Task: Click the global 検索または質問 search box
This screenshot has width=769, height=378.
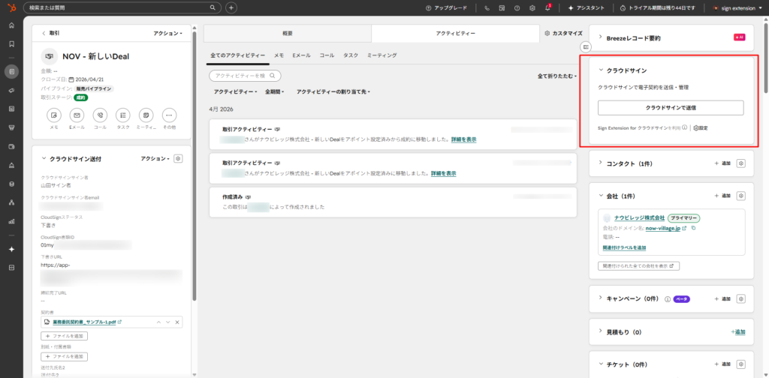Action: 122,7
